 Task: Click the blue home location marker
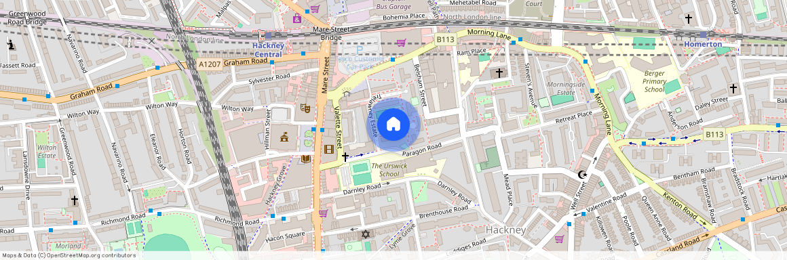[393, 125]
